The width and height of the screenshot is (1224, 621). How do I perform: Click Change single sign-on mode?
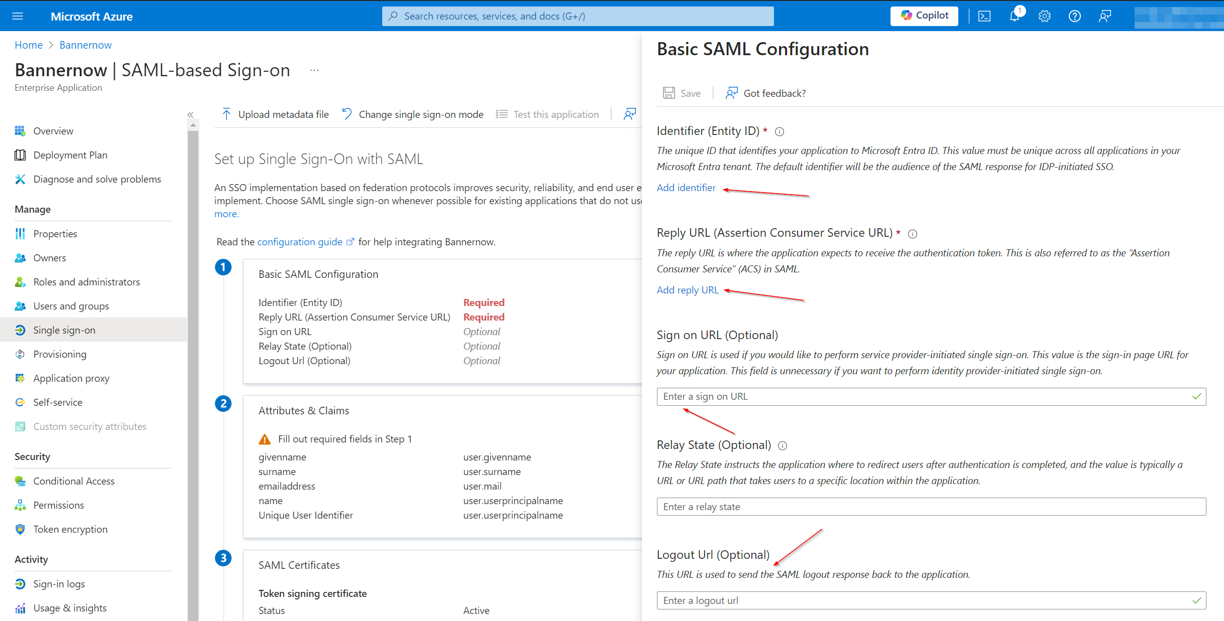click(413, 114)
